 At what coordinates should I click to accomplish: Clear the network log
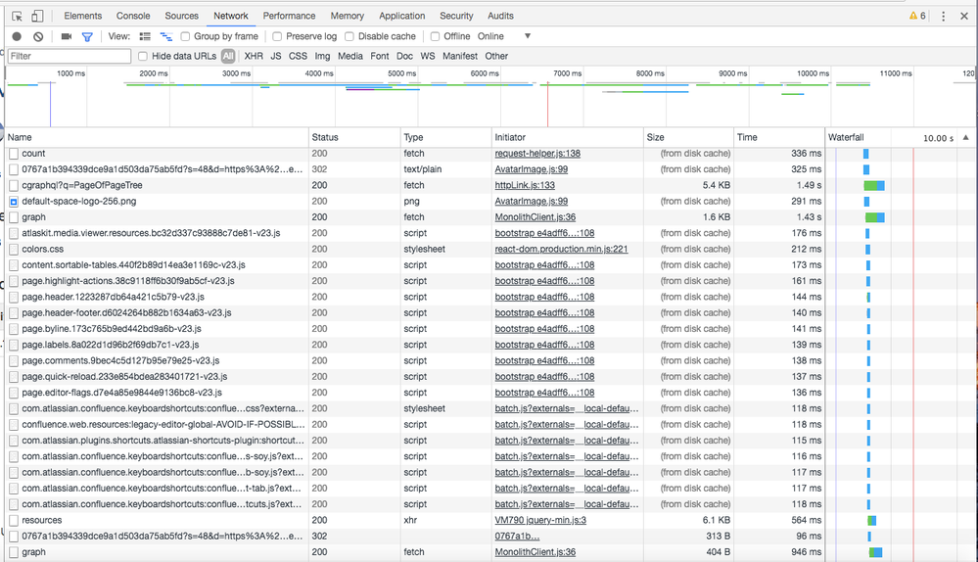38,36
